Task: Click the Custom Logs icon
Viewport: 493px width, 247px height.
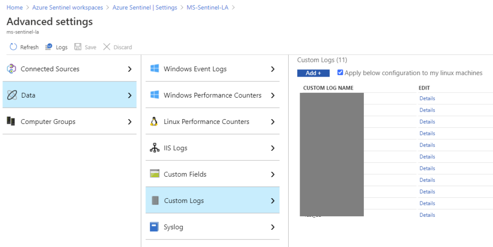Action: [155, 201]
